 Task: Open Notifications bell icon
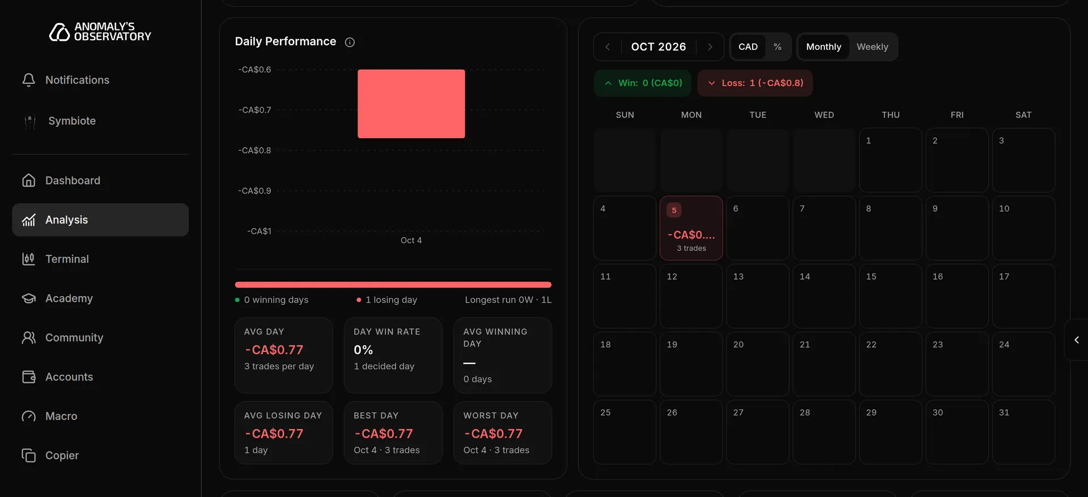coord(28,80)
